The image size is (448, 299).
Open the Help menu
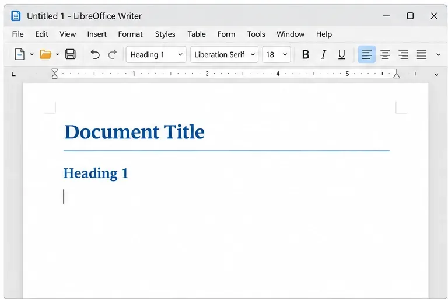point(324,34)
